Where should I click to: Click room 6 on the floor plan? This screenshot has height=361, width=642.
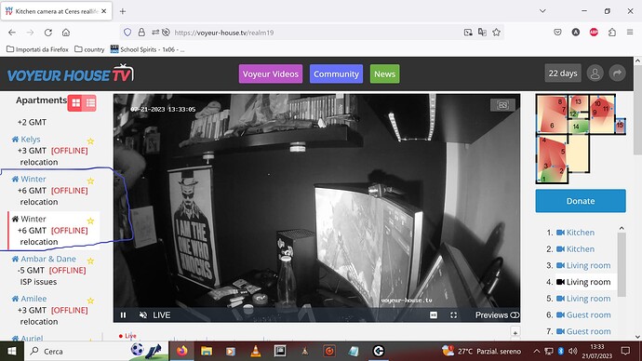tap(552, 126)
